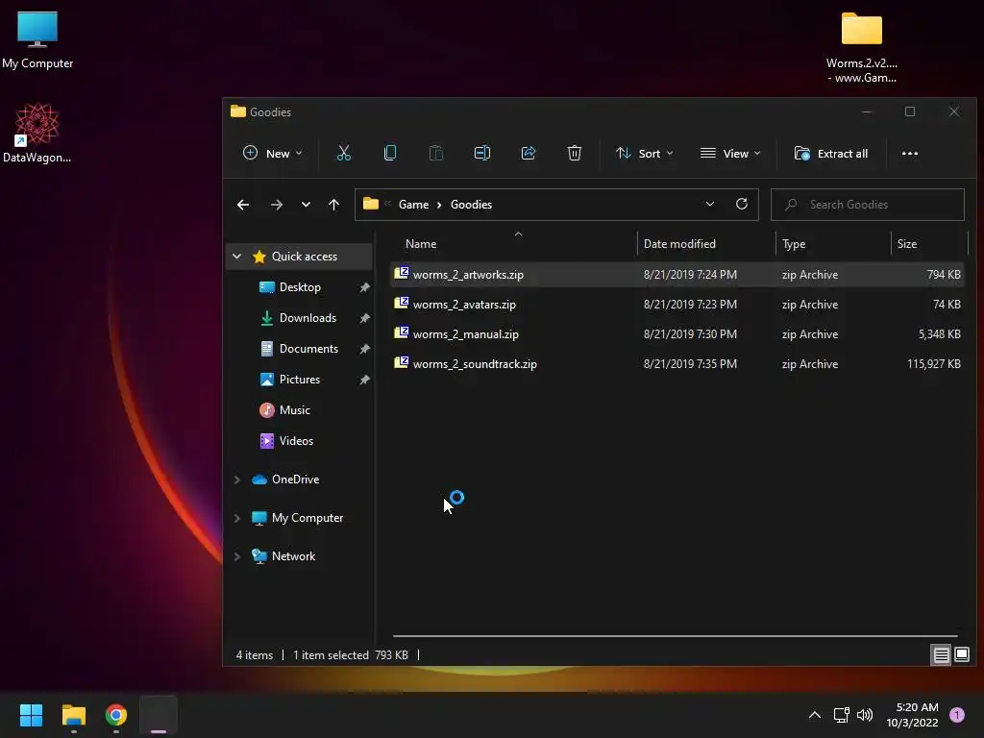This screenshot has width=984, height=738.
Task: Open Google Chrome from the taskbar
Action: tap(116, 715)
